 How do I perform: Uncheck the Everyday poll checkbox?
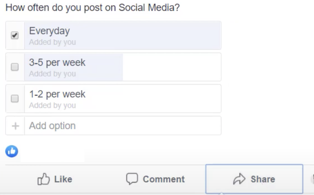click(15, 35)
